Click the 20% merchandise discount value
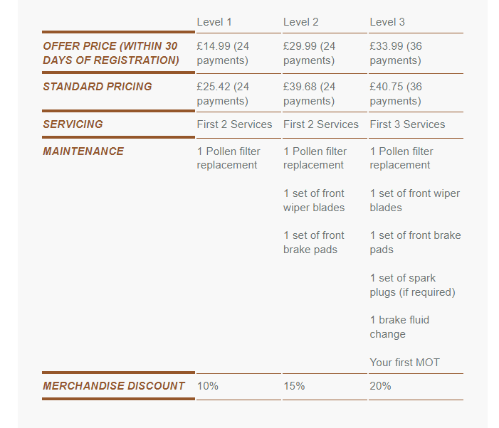499x428 pixels. (380, 386)
